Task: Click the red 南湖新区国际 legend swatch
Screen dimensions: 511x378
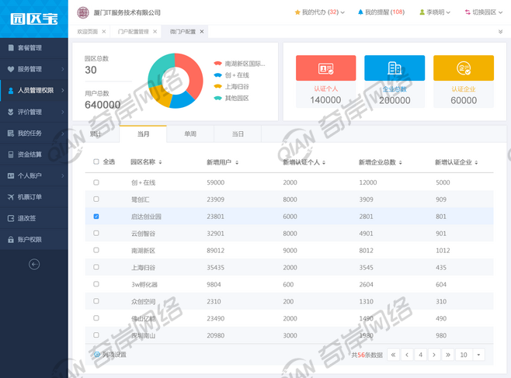Action: 218,64
